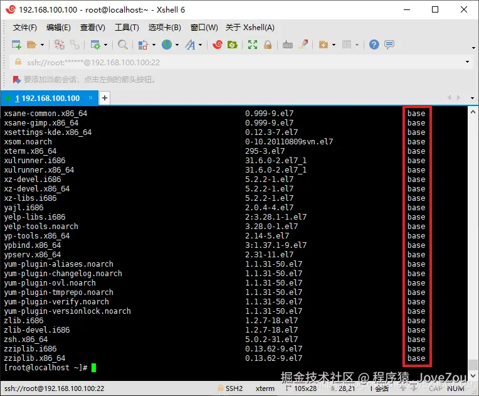Image resolution: width=479 pixels, height=396 pixels.
Task: Expand the color scheme dropdown arrow
Action: 154,45
